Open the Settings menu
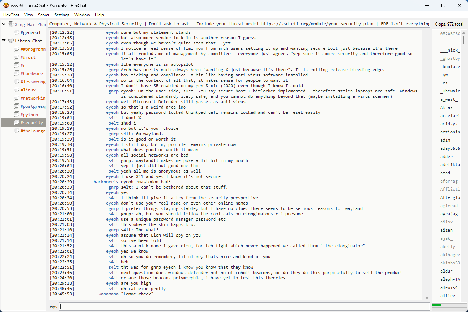 tap(62, 15)
